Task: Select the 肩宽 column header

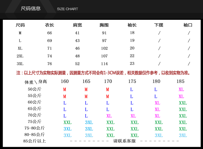Action: [x=77, y=25]
